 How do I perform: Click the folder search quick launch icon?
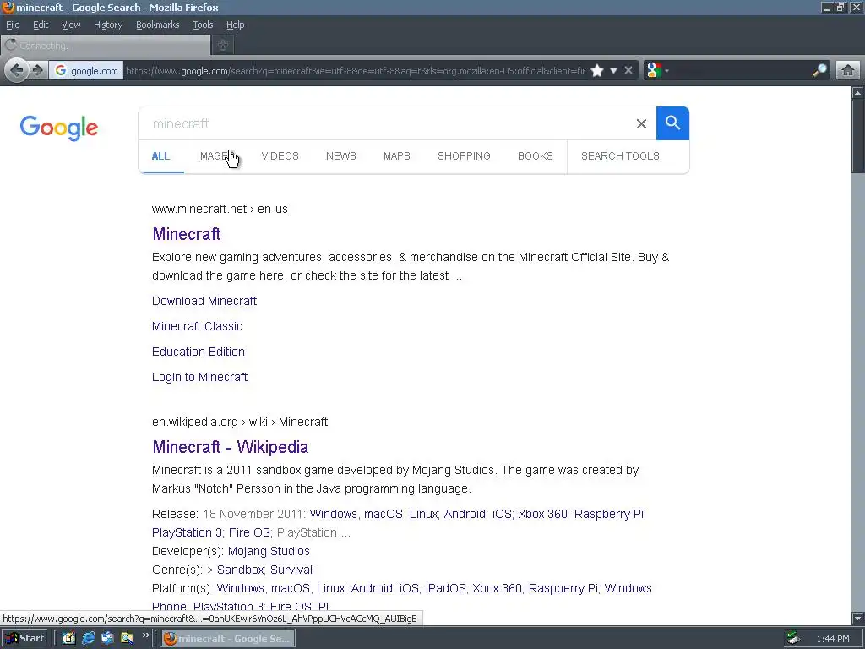[x=127, y=639]
